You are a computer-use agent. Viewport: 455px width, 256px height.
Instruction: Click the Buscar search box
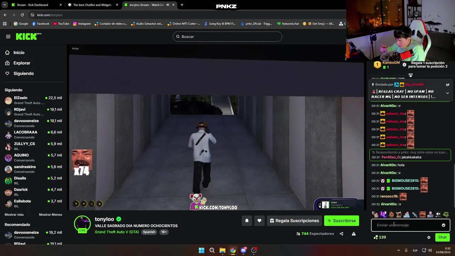pos(227,37)
